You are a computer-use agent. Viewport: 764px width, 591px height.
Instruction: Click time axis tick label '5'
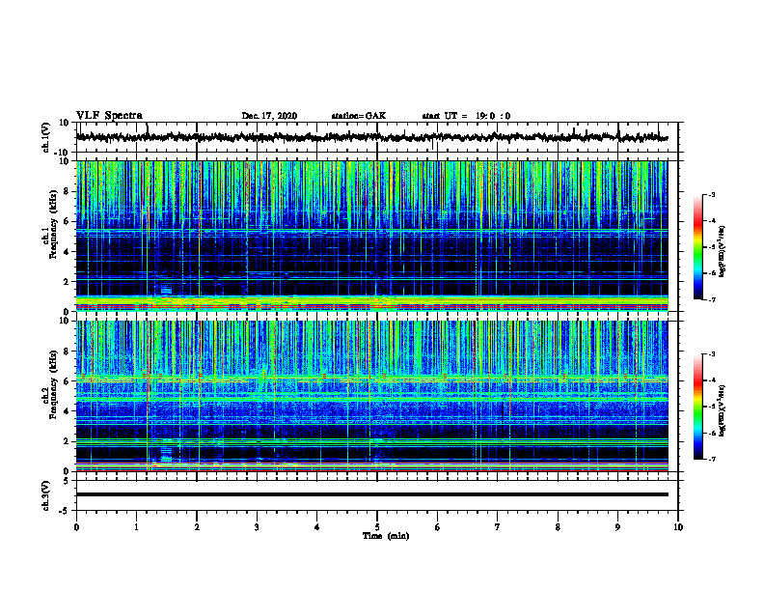tap(377, 527)
